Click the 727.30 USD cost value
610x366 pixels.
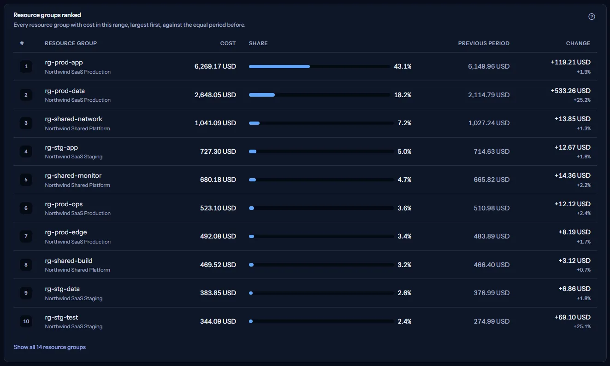coord(219,152)
